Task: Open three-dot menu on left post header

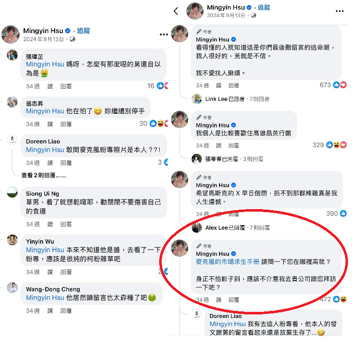Action: [164, 35]
